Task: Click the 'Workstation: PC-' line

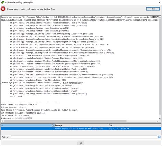Action: point(16,118)
